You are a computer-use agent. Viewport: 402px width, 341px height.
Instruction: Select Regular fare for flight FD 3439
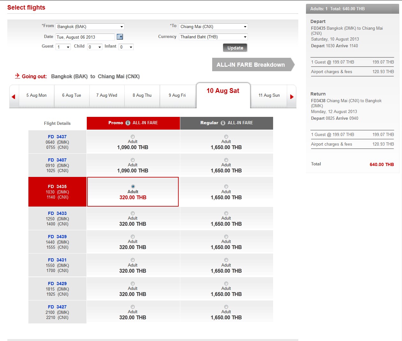point(226,237)
